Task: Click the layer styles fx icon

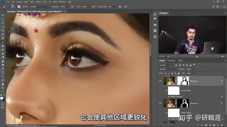Action: click(202, 125)
